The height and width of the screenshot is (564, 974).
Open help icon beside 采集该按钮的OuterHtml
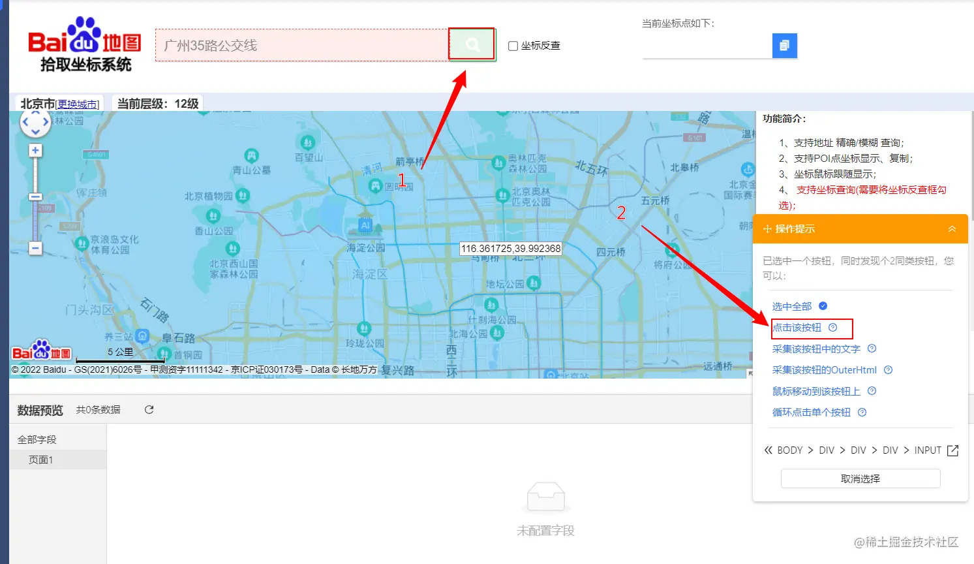tap(888, 369)
